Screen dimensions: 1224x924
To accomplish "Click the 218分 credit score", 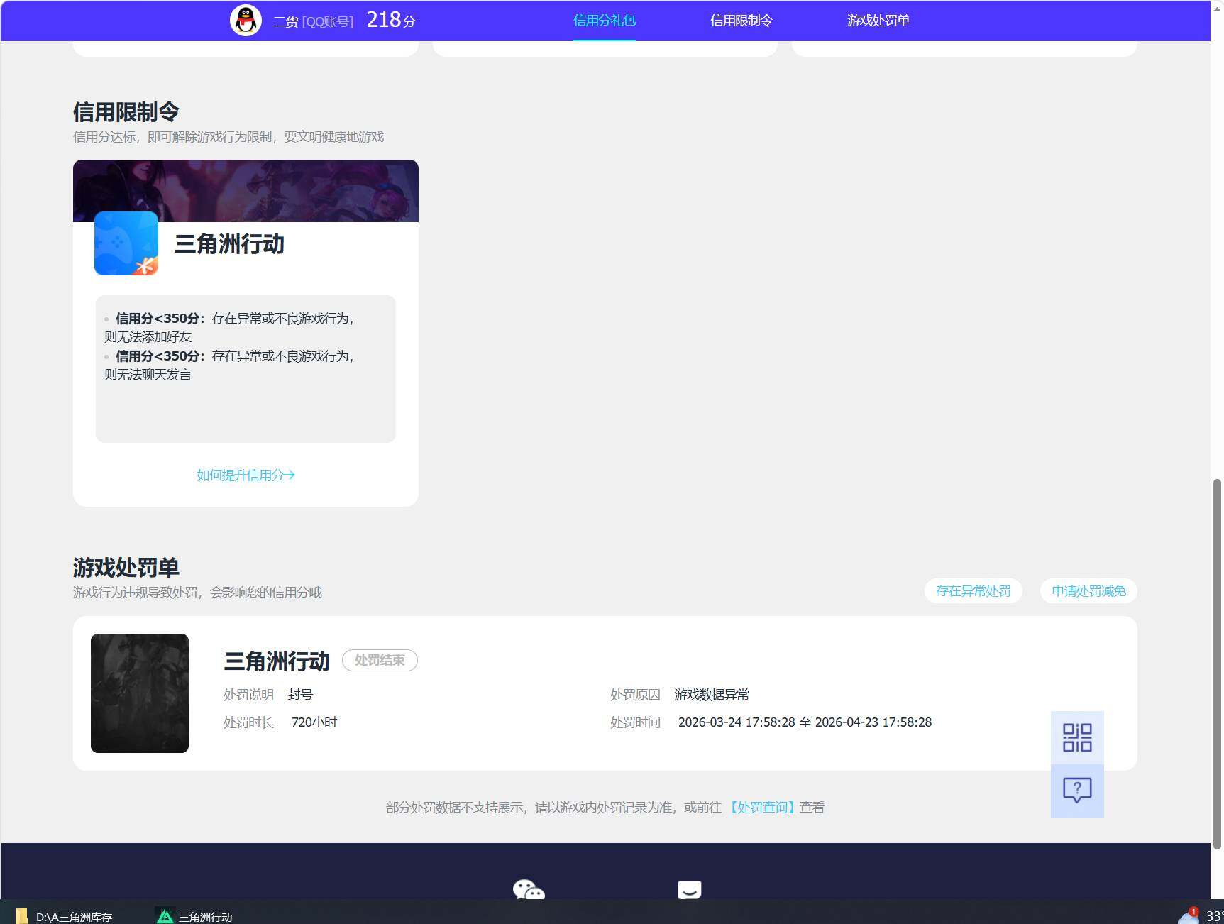I will (x=391, y=20).
